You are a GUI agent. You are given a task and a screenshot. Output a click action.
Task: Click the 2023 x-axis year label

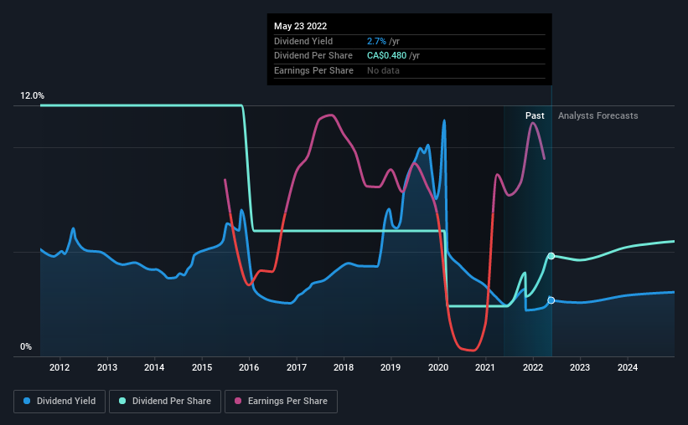pyautogui.click(x=580, y=367)
